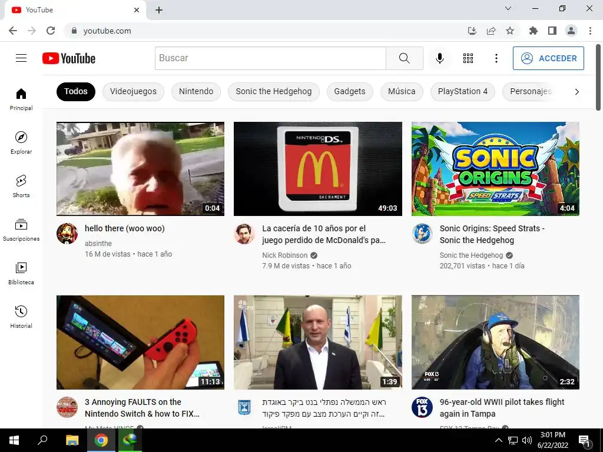Screen dimensions: 603x452
Task: Click the Nick Robinson channel name
Action: [285, 255]
